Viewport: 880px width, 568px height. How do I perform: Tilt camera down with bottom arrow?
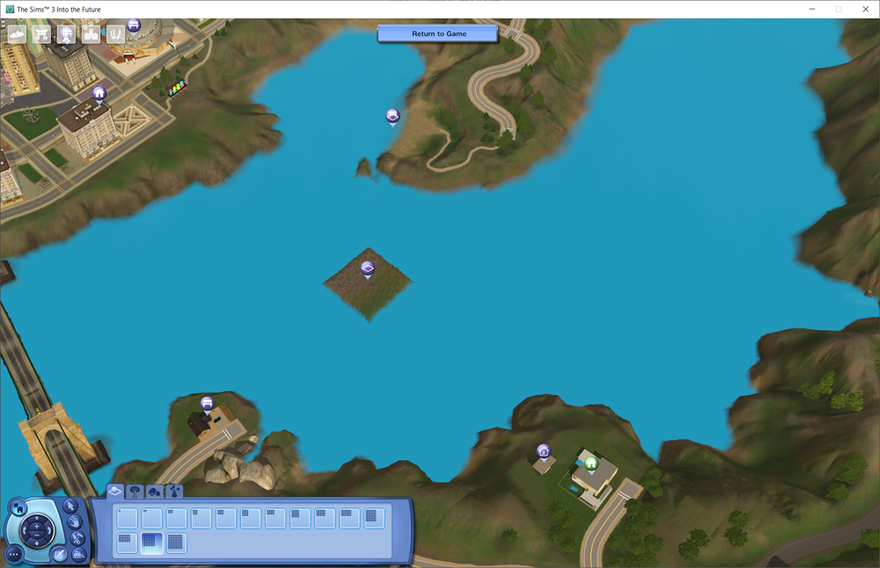(x=37, y=543)
